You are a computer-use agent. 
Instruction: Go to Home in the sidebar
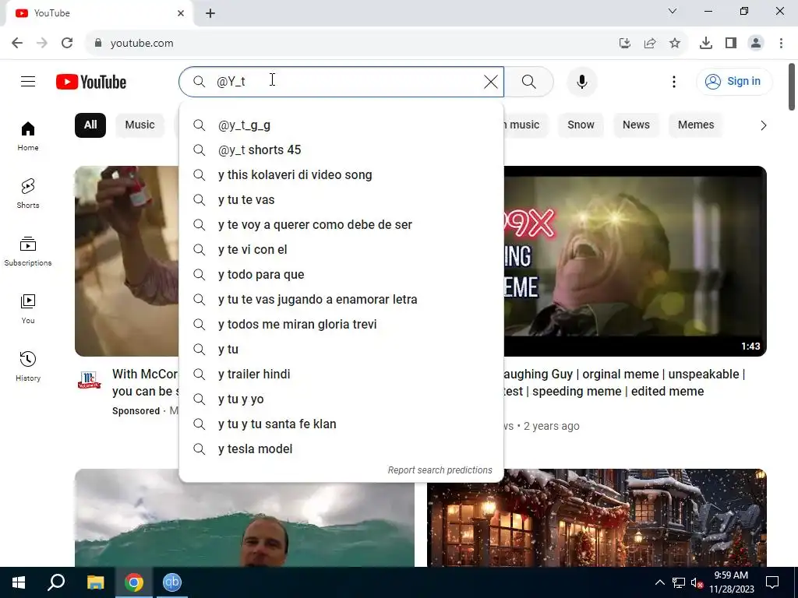tap(28, 135)
